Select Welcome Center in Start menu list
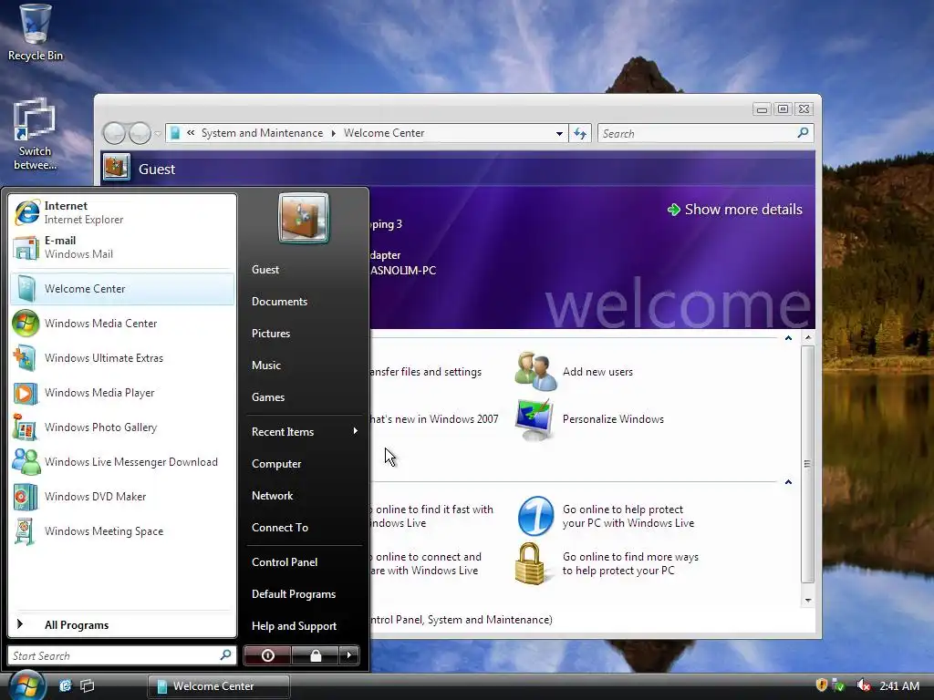The height and width of the screenshot is (700, 934). [122, 289]
